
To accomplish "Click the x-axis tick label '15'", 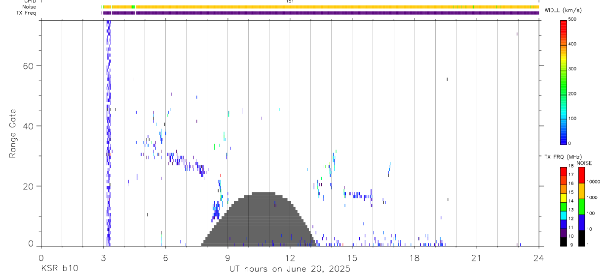I will (x=352, y=257).
